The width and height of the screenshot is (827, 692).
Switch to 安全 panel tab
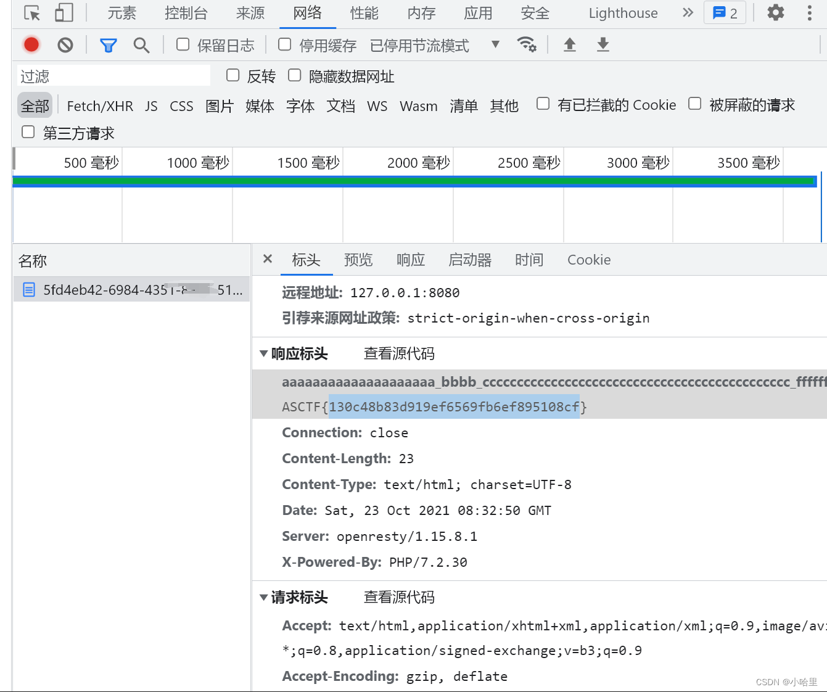[535, 13]
